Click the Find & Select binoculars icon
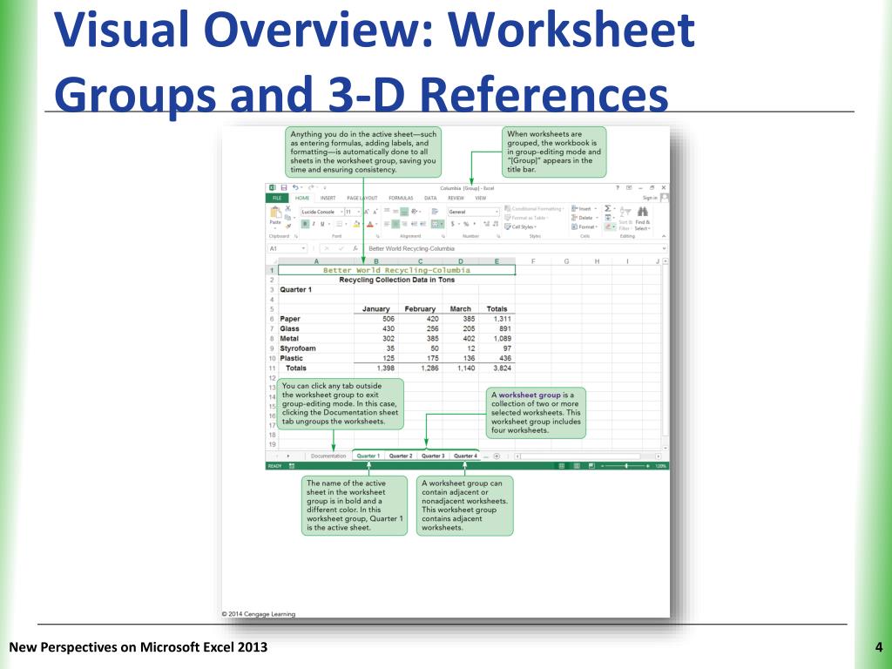892x669 pixels. pyautogui.click(x=642, y=212)
